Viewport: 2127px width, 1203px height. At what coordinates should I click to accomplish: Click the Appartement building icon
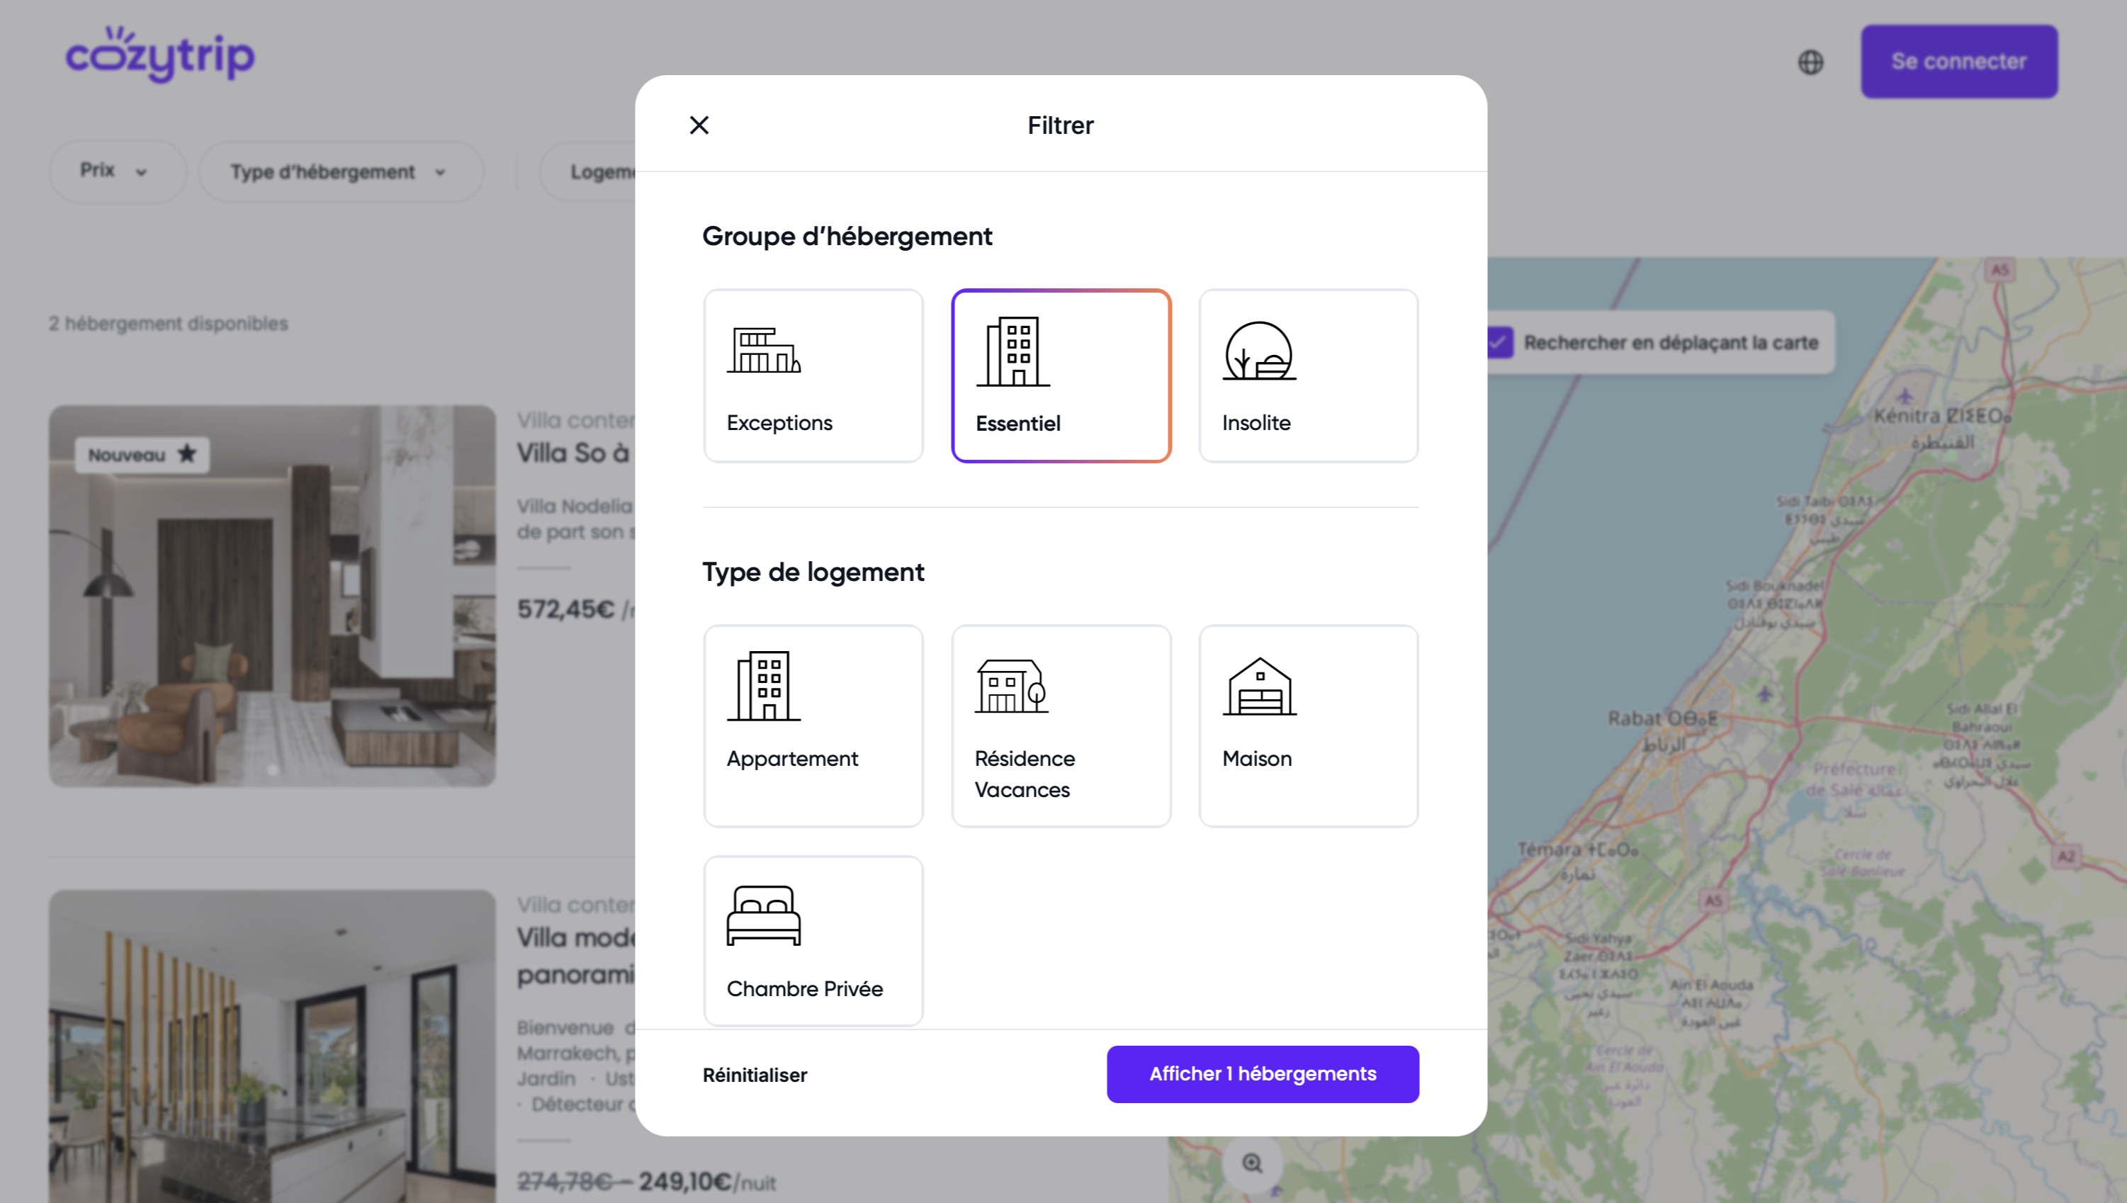[x=763, y=686]
